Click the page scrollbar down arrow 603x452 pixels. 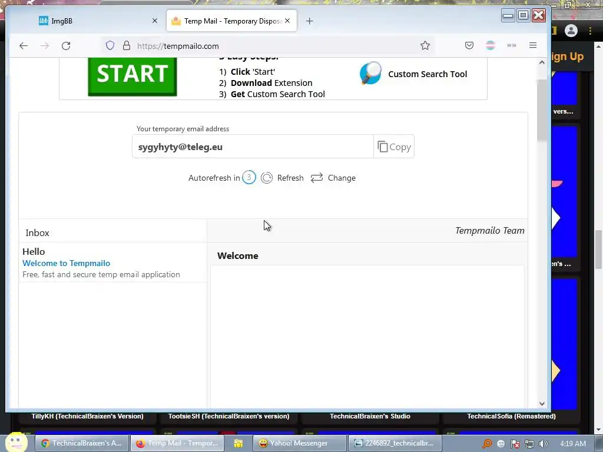point(542,404)
